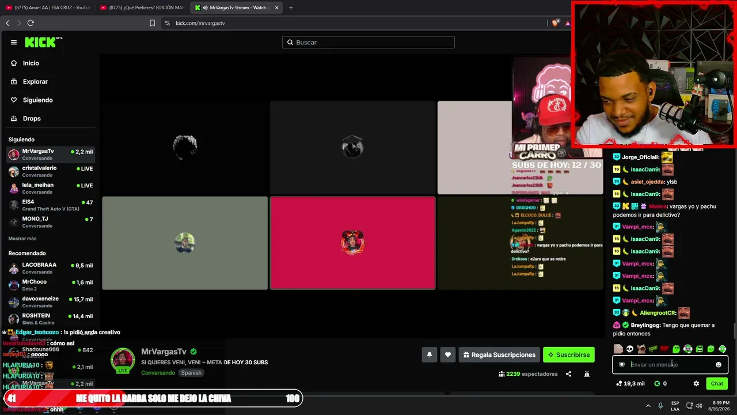Click username Breylingog in chat

645,325
